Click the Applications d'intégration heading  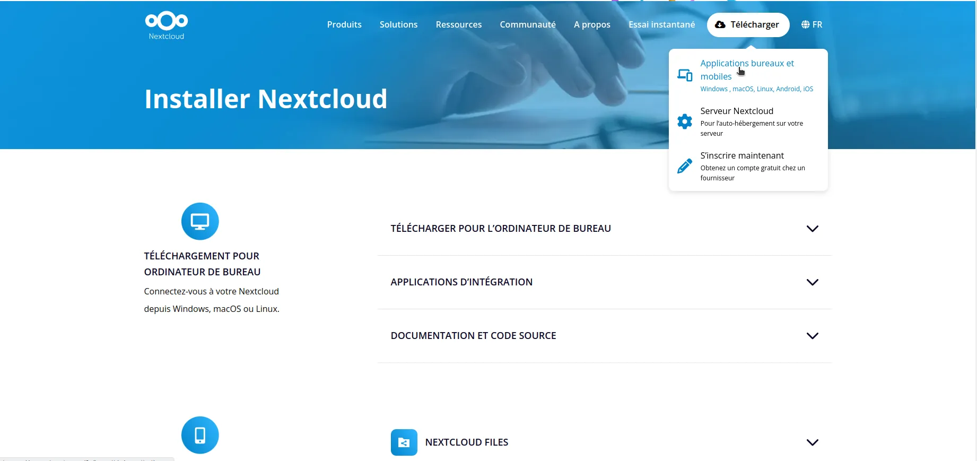pyautogui.click(x=461, y=282)
